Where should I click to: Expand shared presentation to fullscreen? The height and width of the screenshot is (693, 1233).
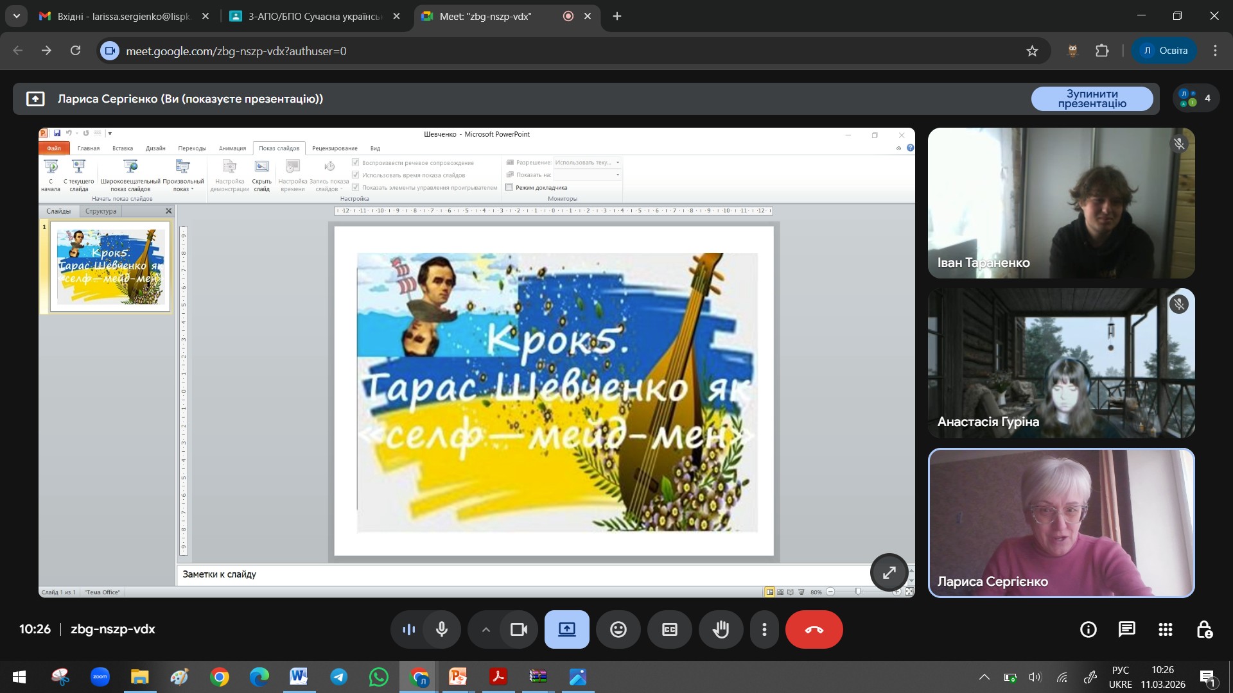(x=889, y=572)
